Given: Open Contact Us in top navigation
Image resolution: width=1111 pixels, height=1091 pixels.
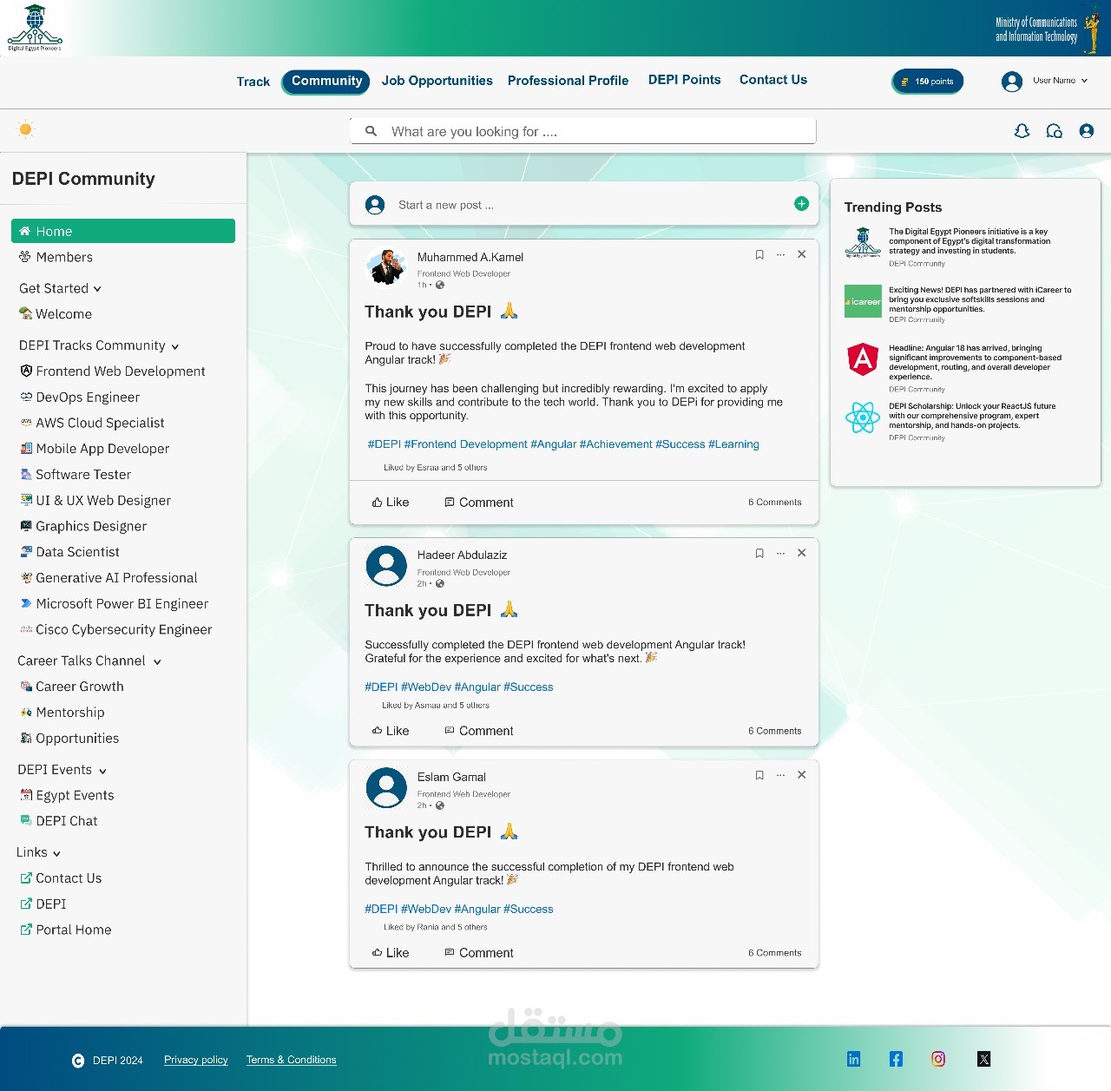Looking at the screenshot, I should pos(773,80).
